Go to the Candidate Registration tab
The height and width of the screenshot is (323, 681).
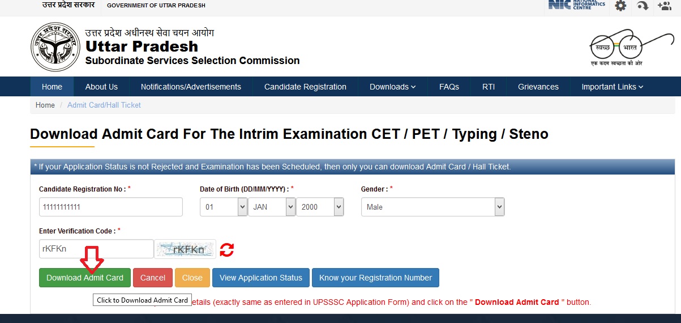tap(305, 87)
